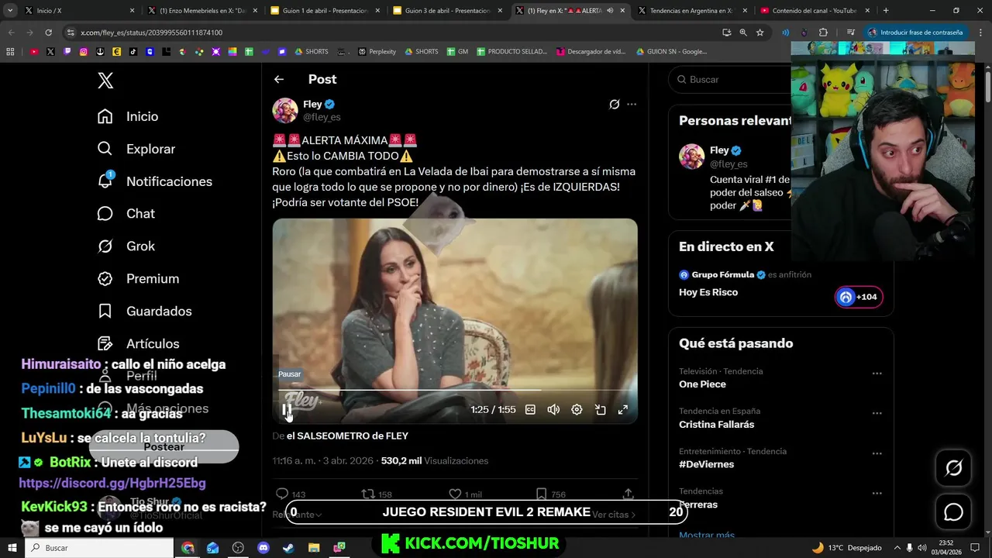Image resolution: width=992 pixels, height=558 pixels.
Task: Mute the video volume
Action: point(553,409)
